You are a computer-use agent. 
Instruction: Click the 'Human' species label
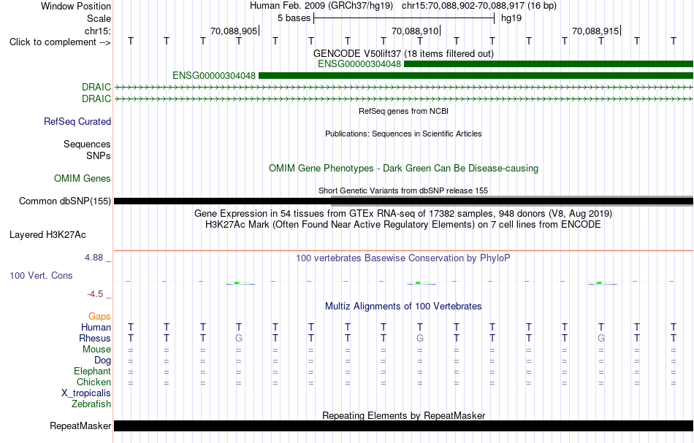point(96,327)
